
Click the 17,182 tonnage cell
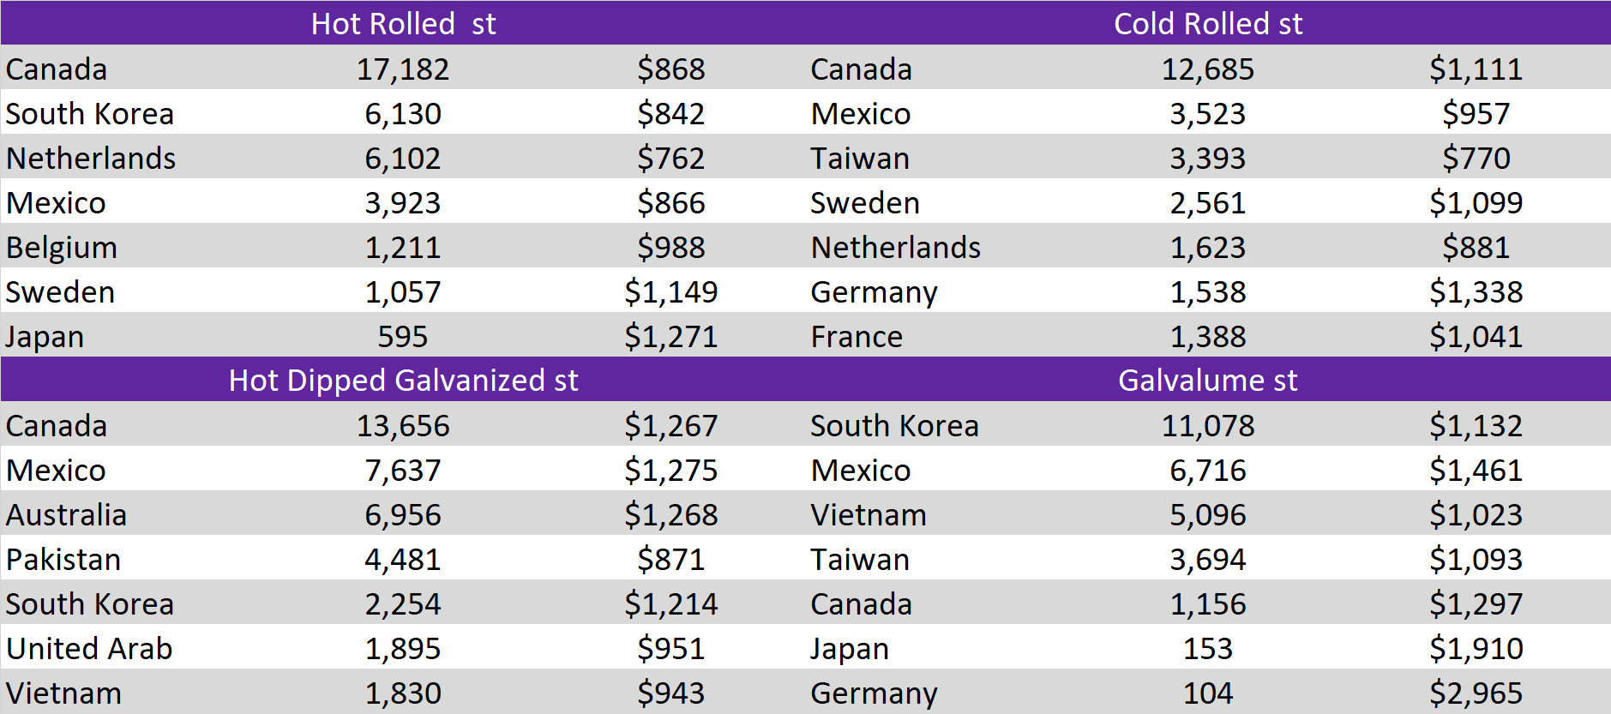click(x=403, y=69)
